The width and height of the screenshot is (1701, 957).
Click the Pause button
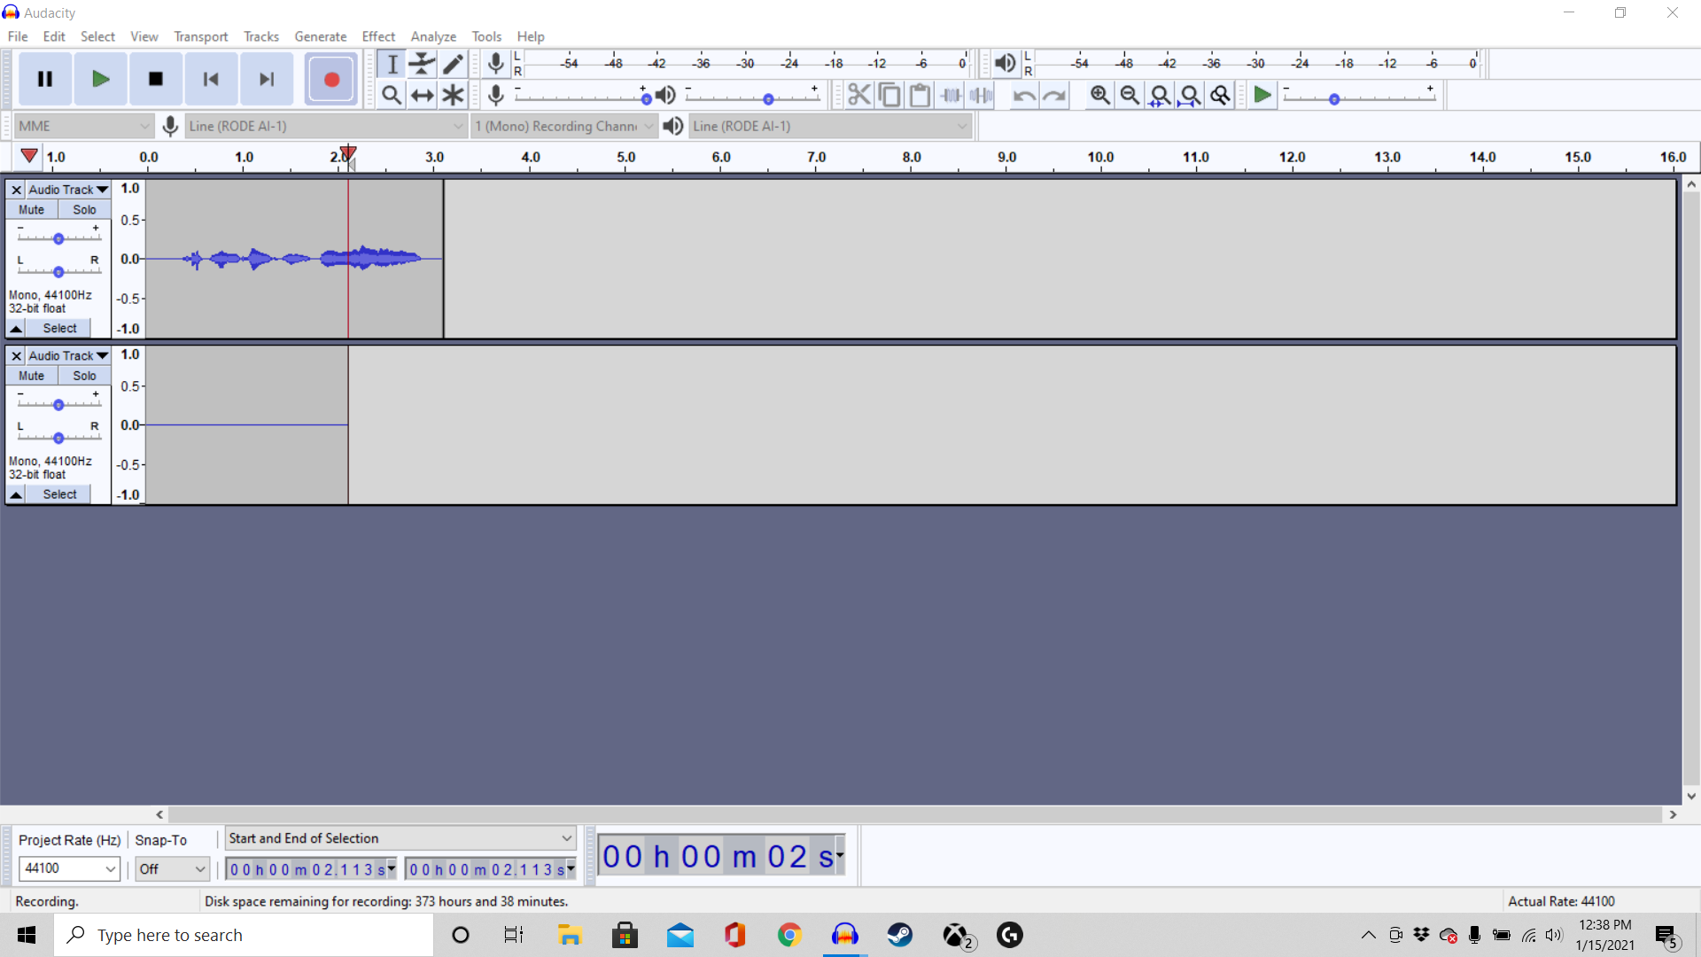point(45,79)
